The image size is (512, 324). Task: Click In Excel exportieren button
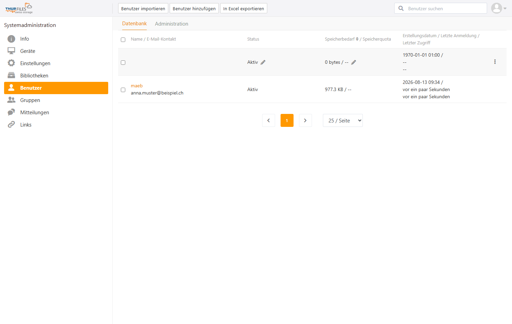click(244, 9)
